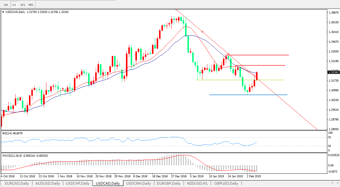Image resolution: width=340 pixels, height=187 pixels.
Task: Switch to the EURGBP,Daily tab
Action: (169, 183)
